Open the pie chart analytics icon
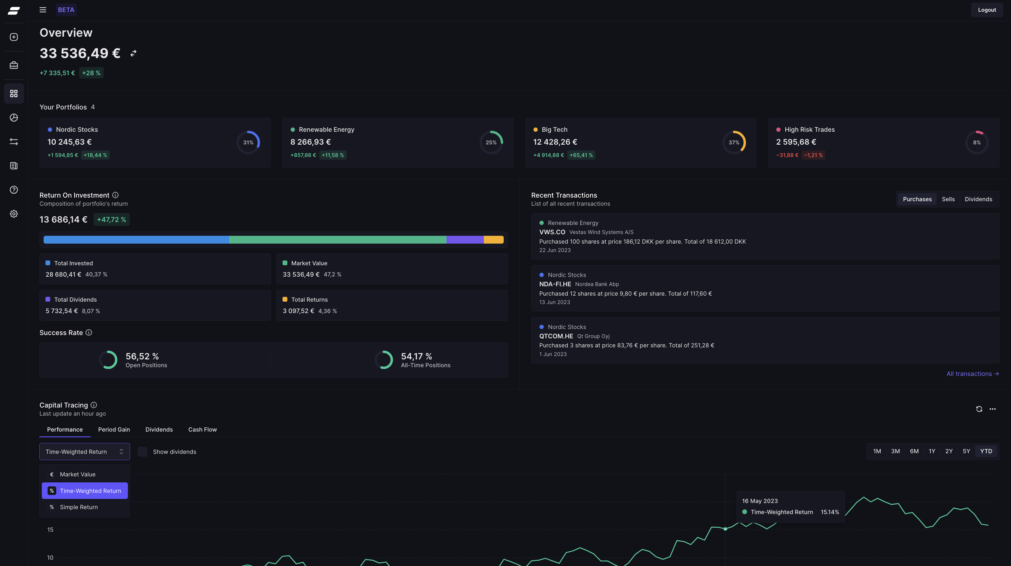This screenshot has height=566, width=1011. coord(14,118)
